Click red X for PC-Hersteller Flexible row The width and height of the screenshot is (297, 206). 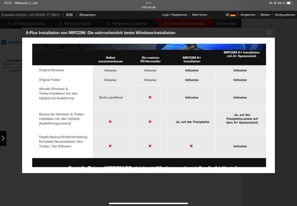point(150,146)
